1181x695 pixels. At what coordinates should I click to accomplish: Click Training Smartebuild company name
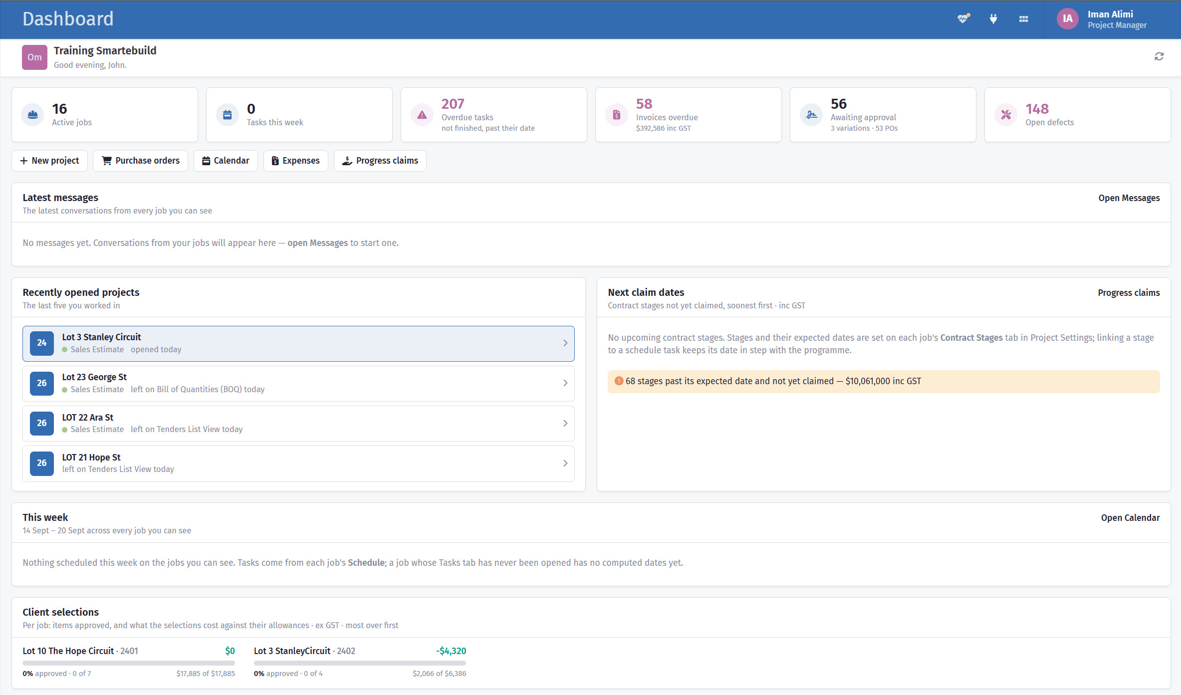pyautogui.click(x=105, y=51)
